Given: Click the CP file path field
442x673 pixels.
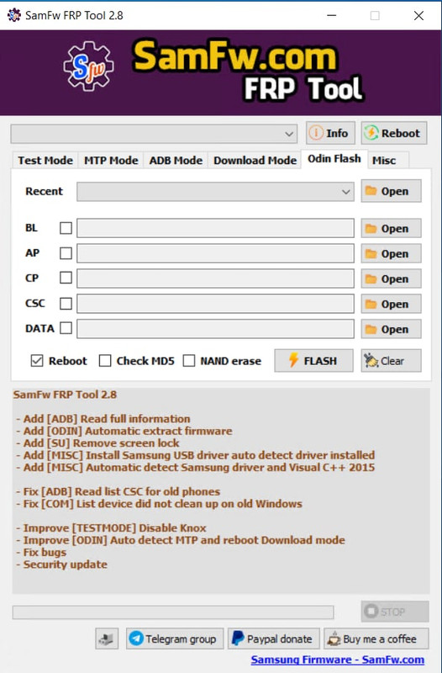Looking at the screenshot, I should point(215,278).
